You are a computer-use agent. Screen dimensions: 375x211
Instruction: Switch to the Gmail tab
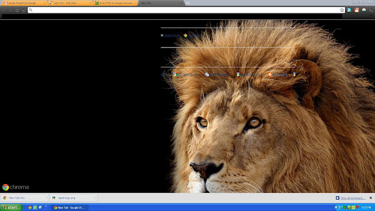(x=23, y=3)
